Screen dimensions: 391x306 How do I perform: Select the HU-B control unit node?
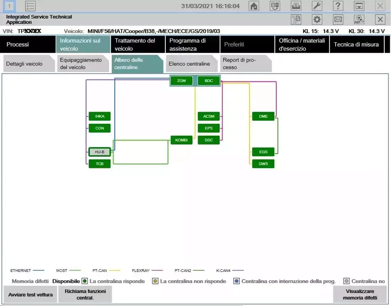(100, 152)
